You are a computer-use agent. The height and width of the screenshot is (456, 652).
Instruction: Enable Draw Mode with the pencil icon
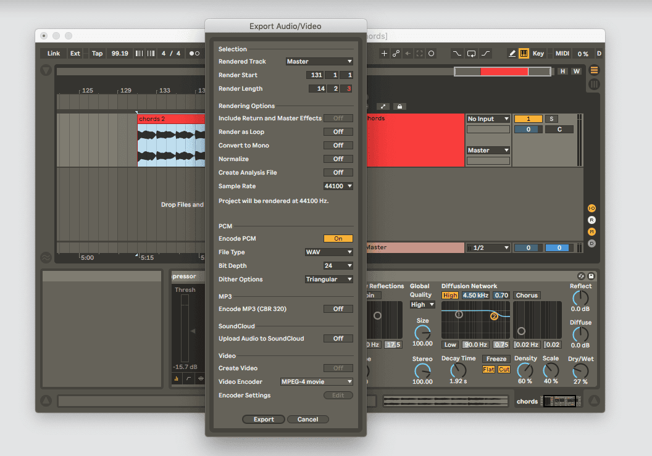pos(512,54)
